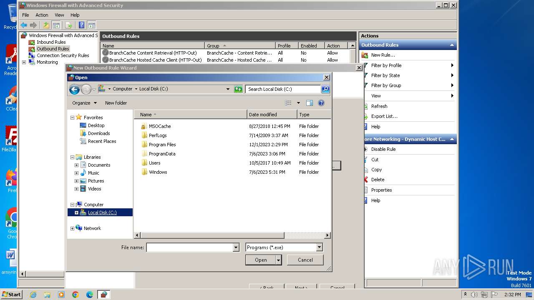Select Desktop under Favorites
The image size is (534, 300).
pyautogui.click(x=96, y=125)
